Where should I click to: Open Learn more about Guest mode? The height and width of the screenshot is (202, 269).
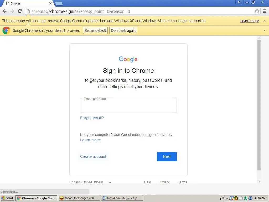[90, 140]
